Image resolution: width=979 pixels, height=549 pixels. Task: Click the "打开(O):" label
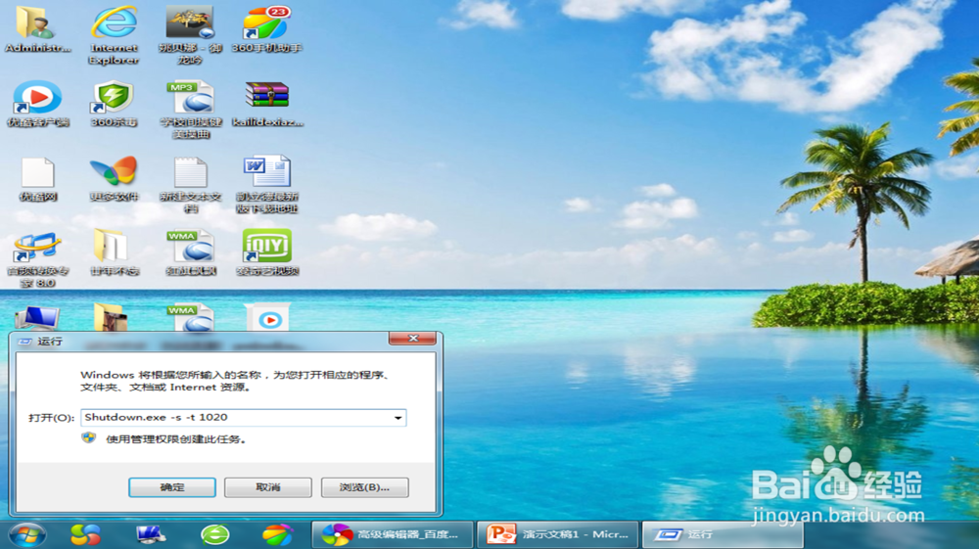51,417
